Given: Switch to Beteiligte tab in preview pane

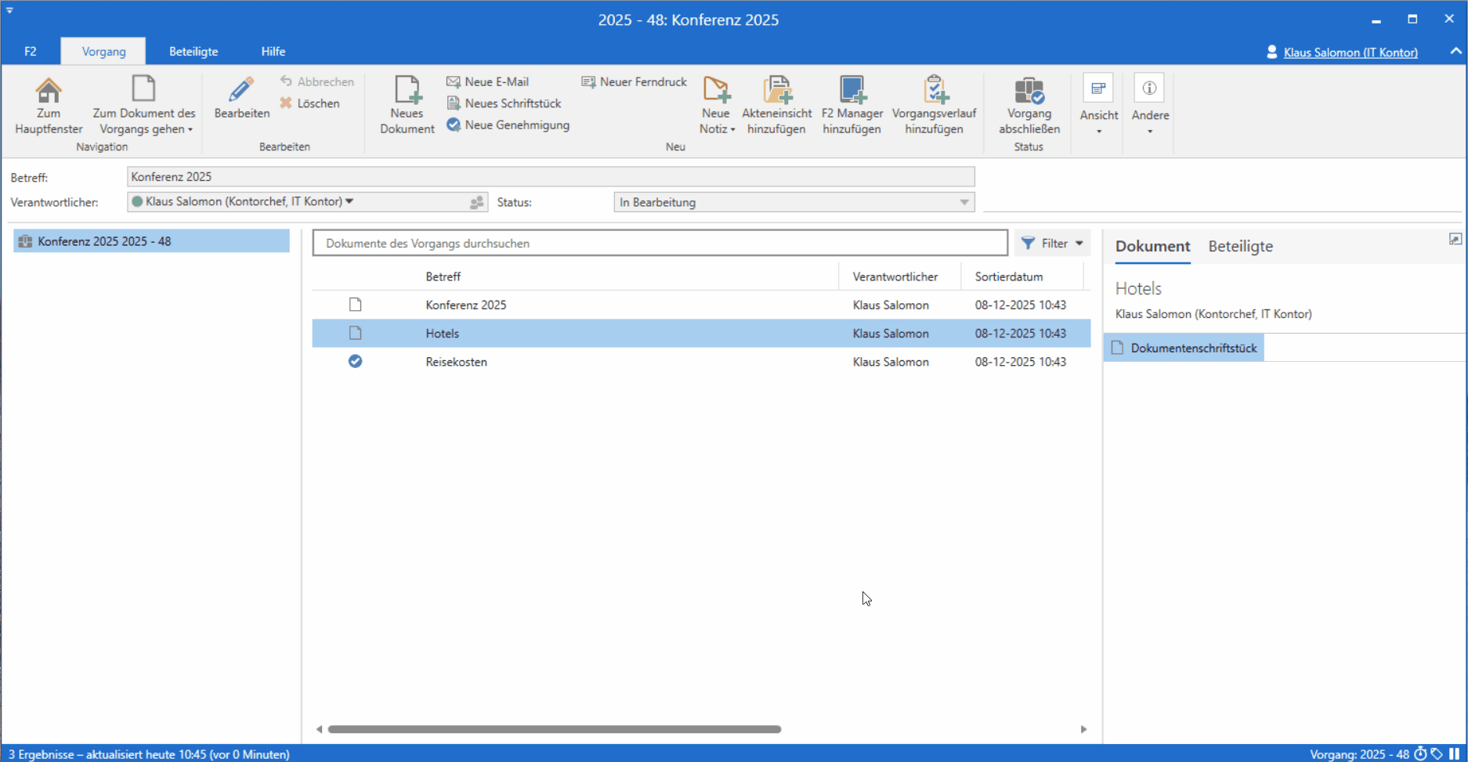Looking at the screenshot, I should tap(1240, 247).
